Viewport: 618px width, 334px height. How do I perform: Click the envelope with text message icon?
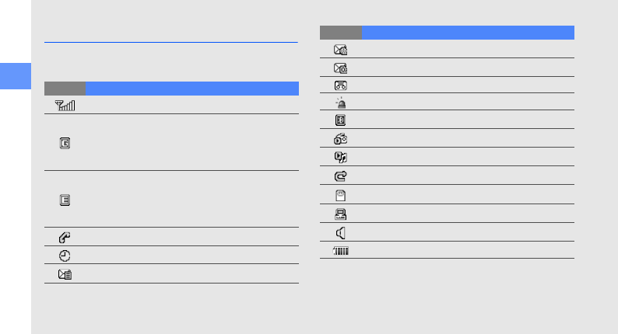pyautogui.click(x=65, y=273)
